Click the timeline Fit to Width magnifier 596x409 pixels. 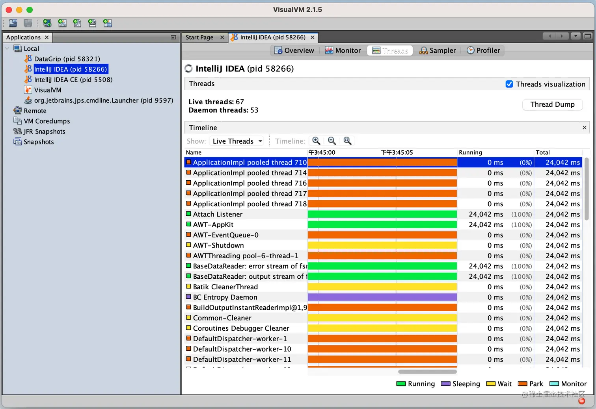347,141
